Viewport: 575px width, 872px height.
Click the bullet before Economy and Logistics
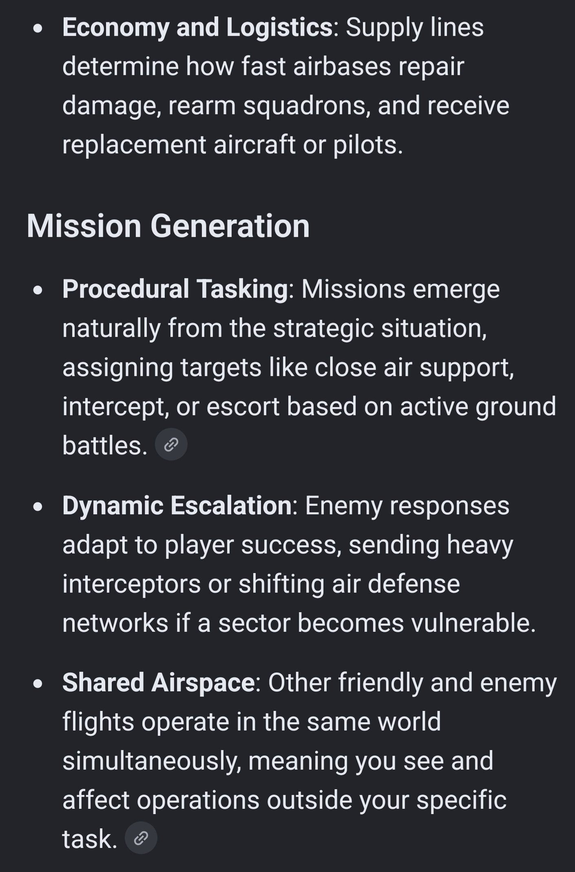click(x=38, y=29)
